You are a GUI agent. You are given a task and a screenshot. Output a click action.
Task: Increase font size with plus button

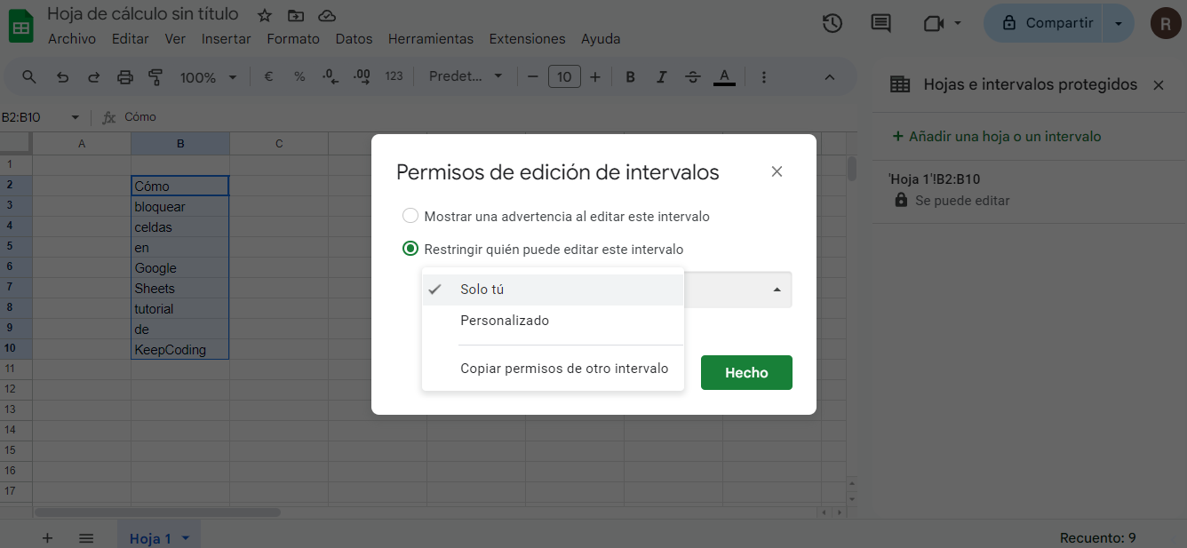point(595,77)
